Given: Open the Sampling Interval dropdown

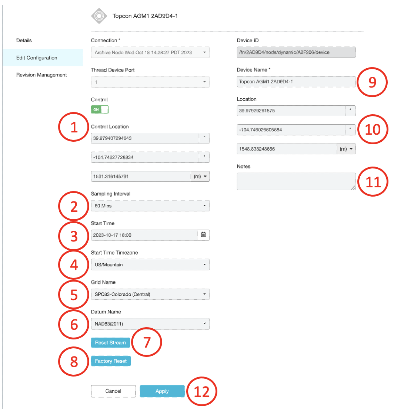Looking at the screenshot, I should [x=150, y=206].
